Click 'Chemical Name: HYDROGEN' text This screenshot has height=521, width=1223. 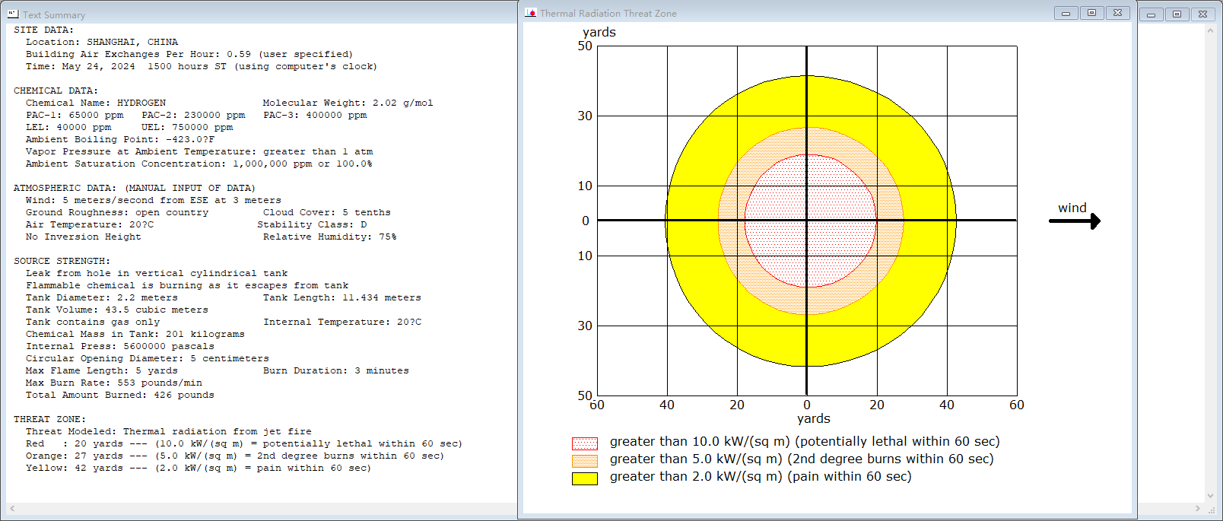click(x=96, y=103)
